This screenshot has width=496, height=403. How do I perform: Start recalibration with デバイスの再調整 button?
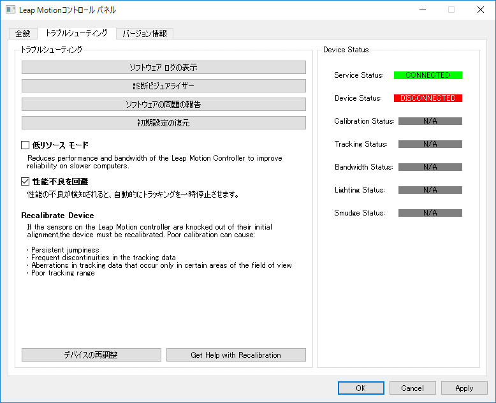(x=91, y=355)
